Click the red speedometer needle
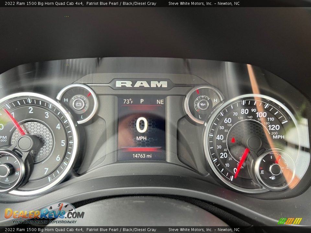Image resolution: width=311 pixels, height=233 pixels. pyautogui.click(x=242, y=163)
